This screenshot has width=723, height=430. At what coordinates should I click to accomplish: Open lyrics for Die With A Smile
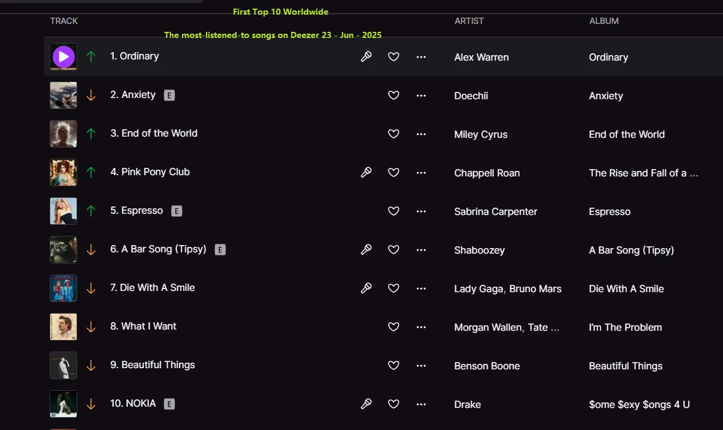366,289
